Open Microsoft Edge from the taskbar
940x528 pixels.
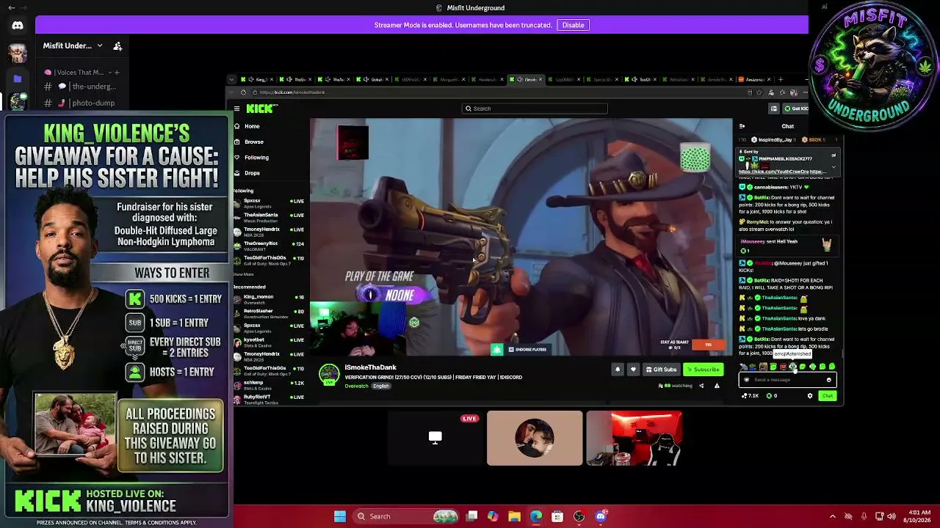(x=536, y=516)
